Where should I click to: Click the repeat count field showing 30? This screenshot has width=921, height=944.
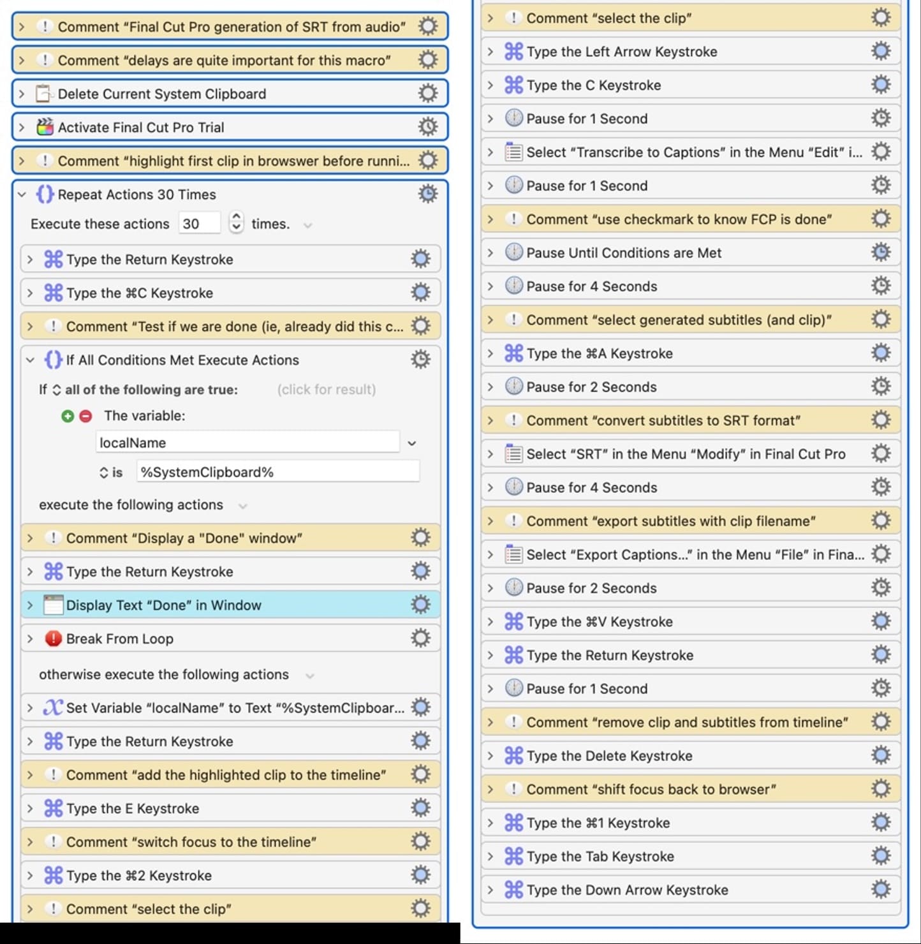coord(200,223)
